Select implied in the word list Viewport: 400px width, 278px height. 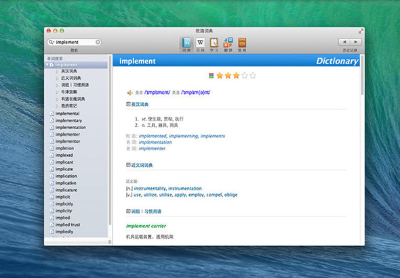point(63,218)
